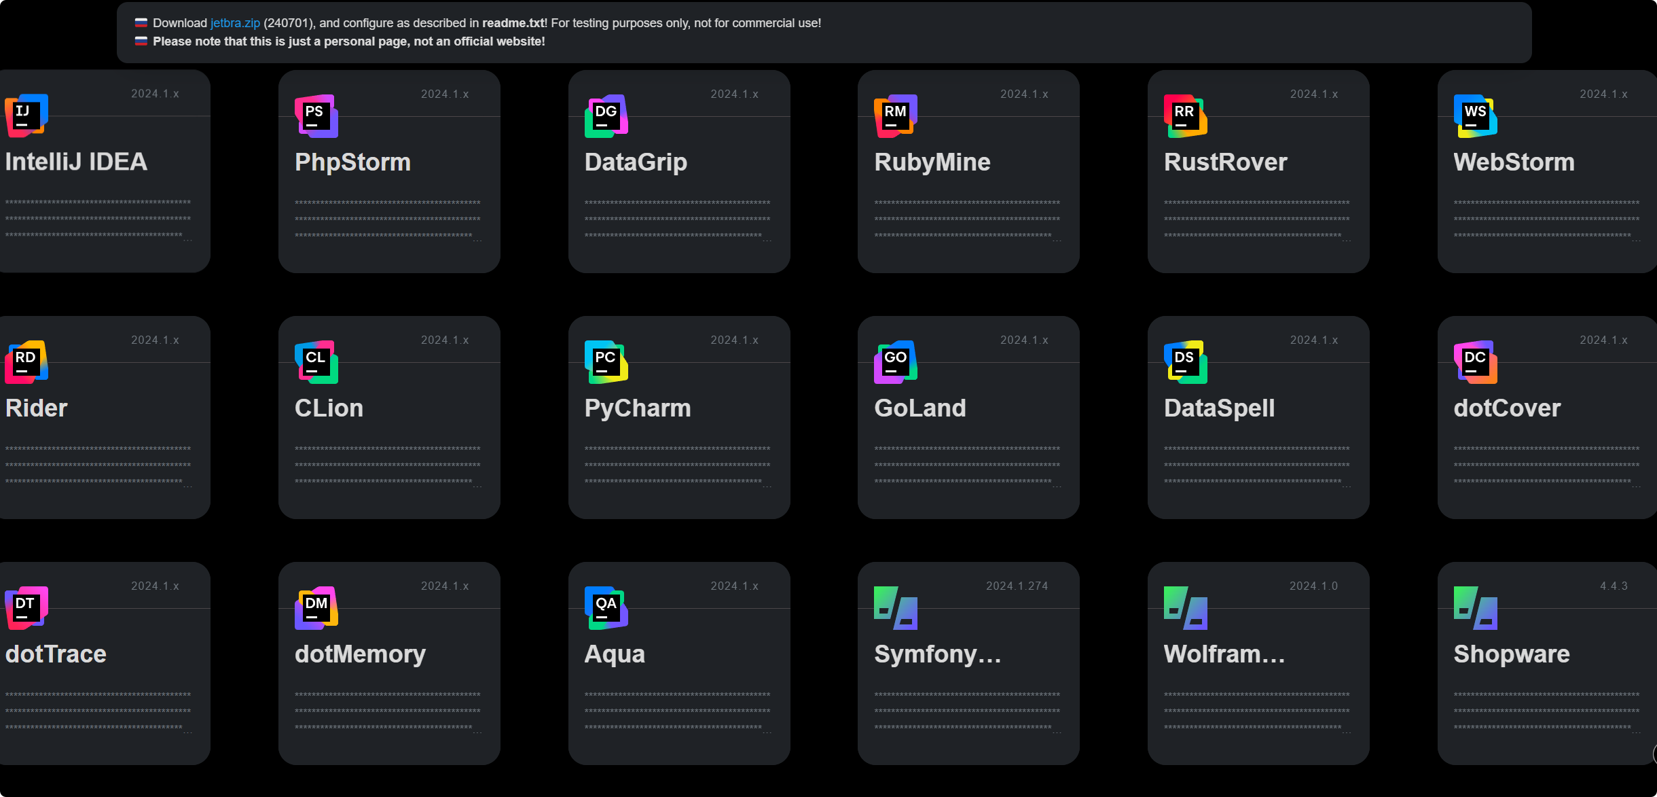
Task: Click the GoLand title
Action: coord(920,408)
